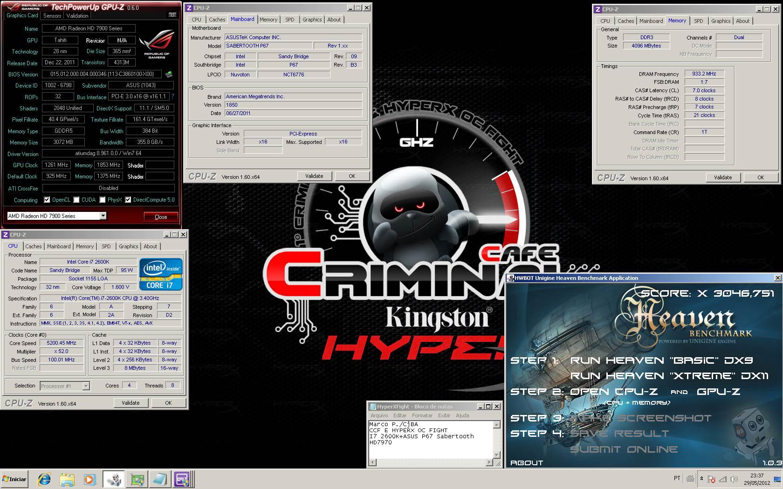
Task: Click Save Result in Heaven benchmark
Action: (x=619, y=434)
